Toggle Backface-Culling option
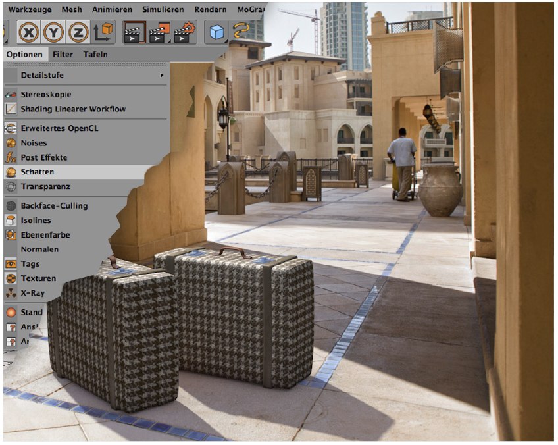The image size is (558, 445). pyautogui.click(x=54, y=206)
